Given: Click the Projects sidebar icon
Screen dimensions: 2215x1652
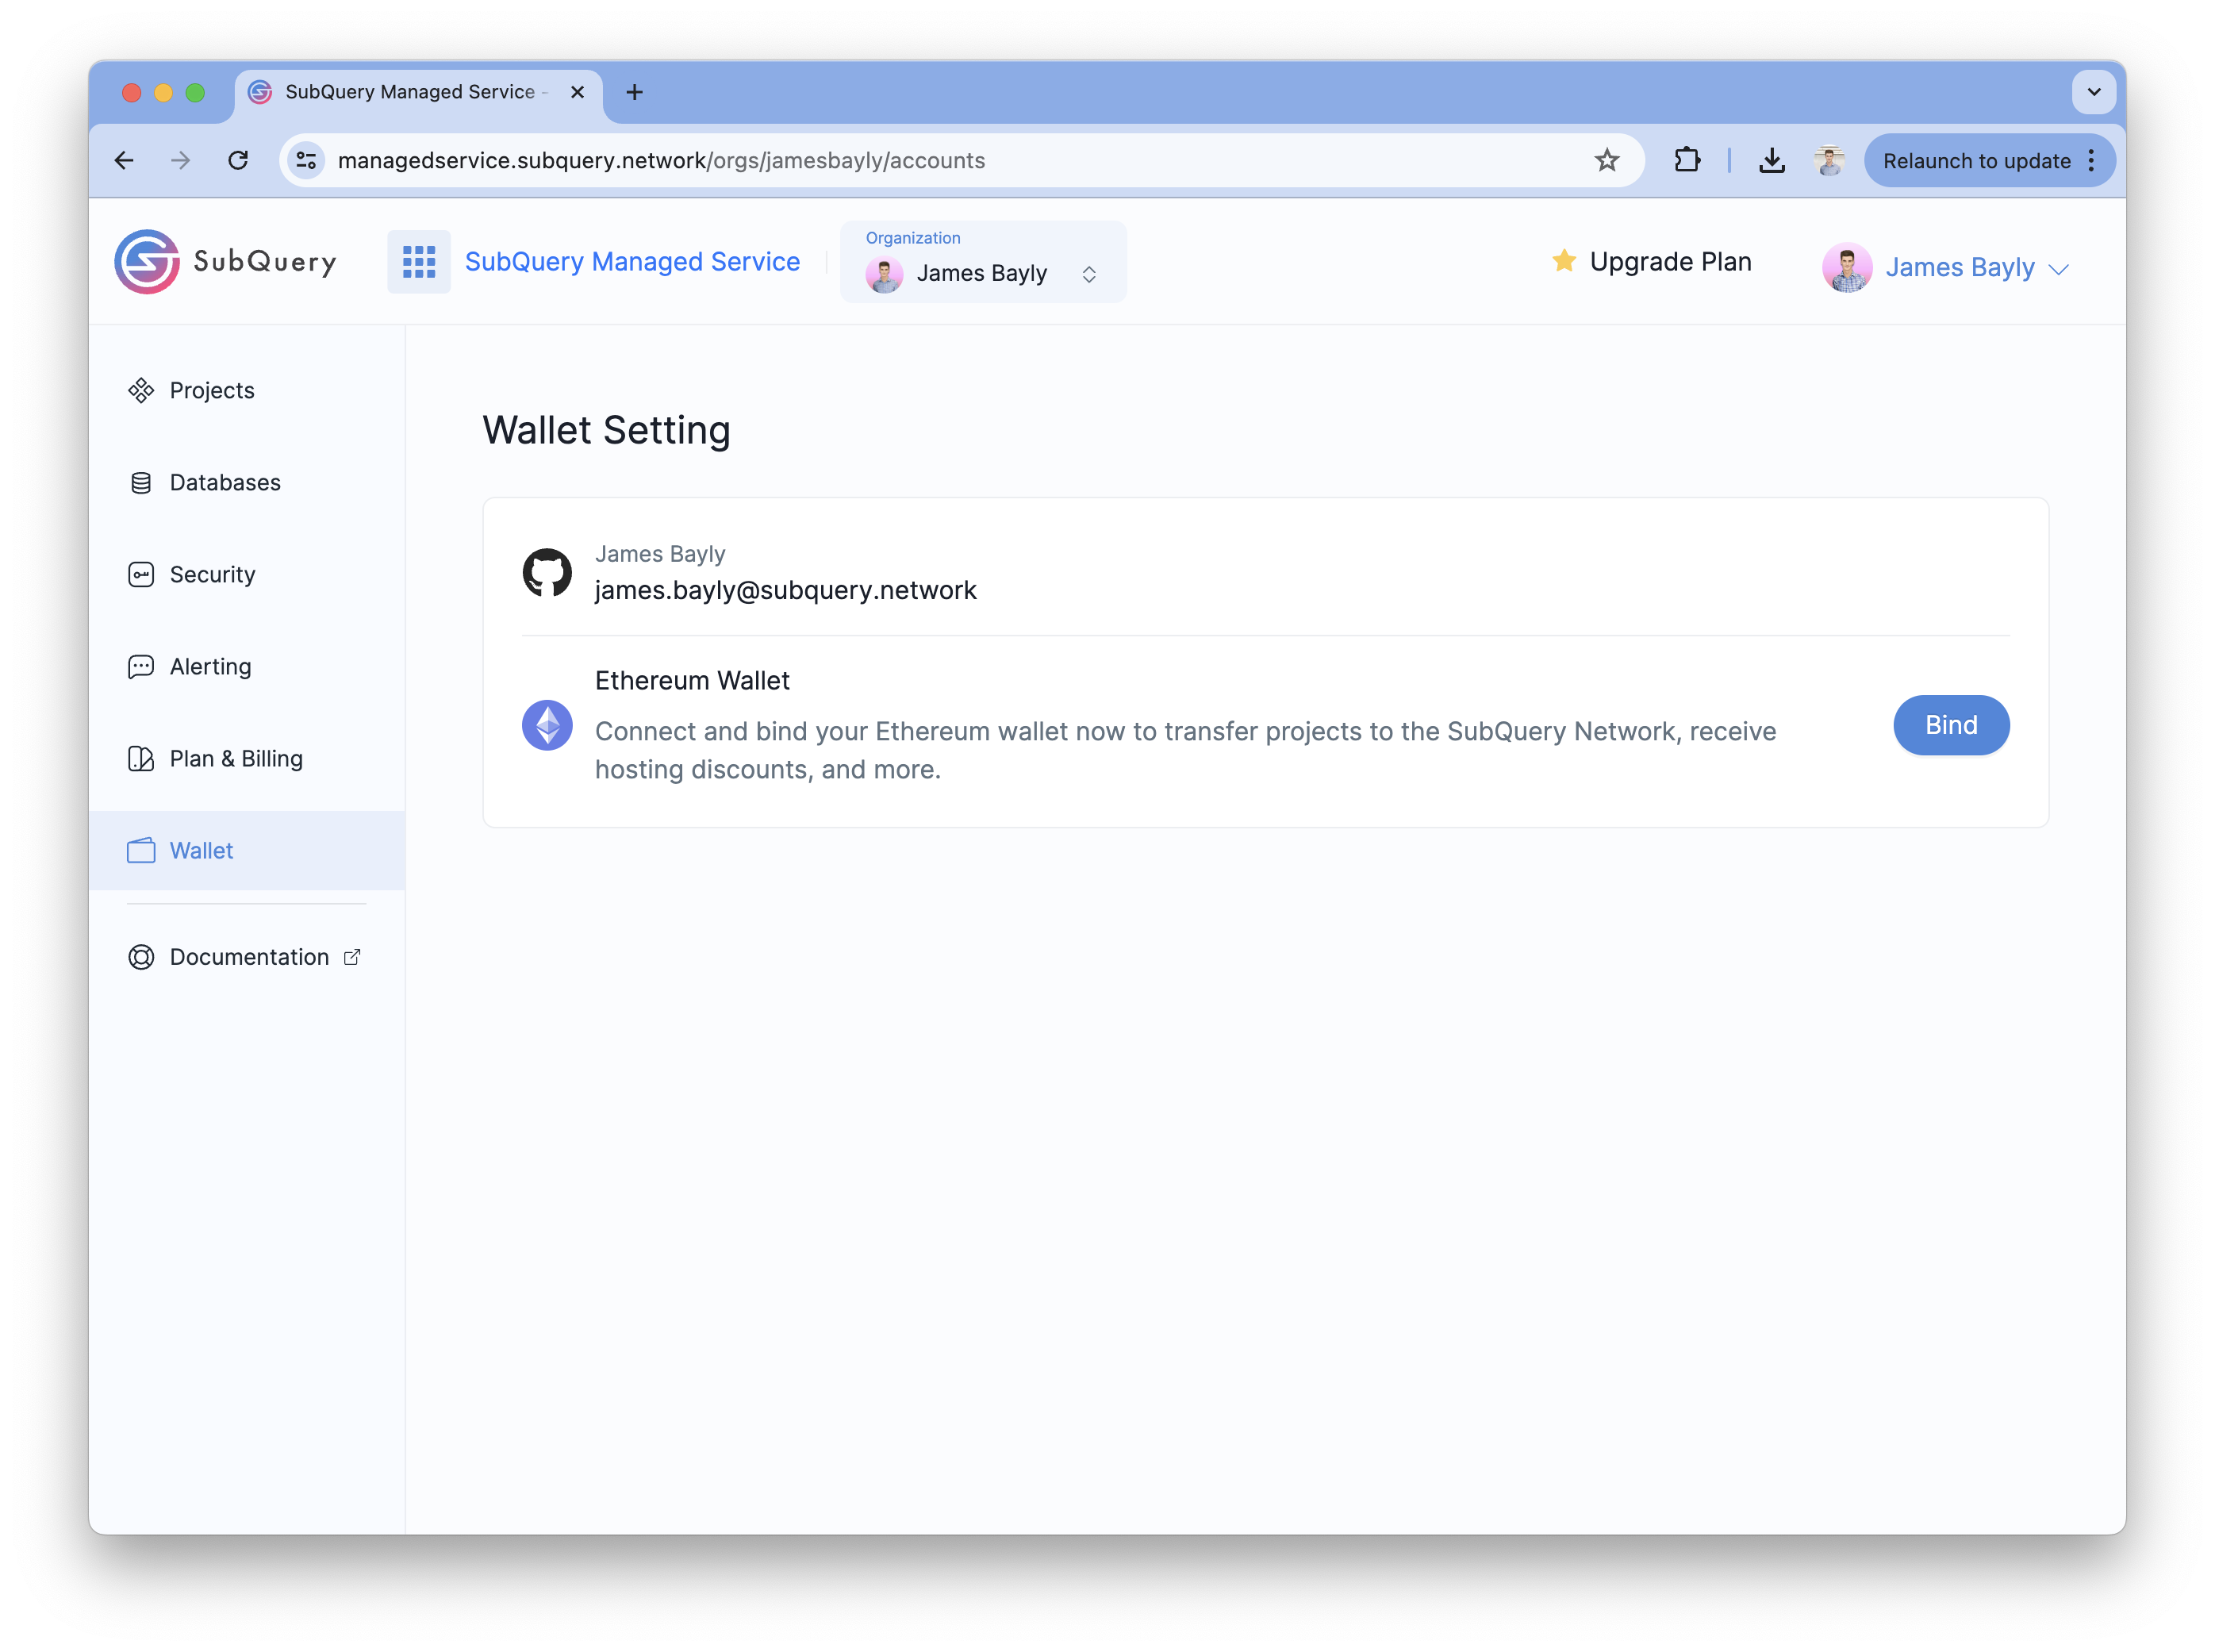Looking at the screenshot, I should pyautogui.click(x=144, y=389).
